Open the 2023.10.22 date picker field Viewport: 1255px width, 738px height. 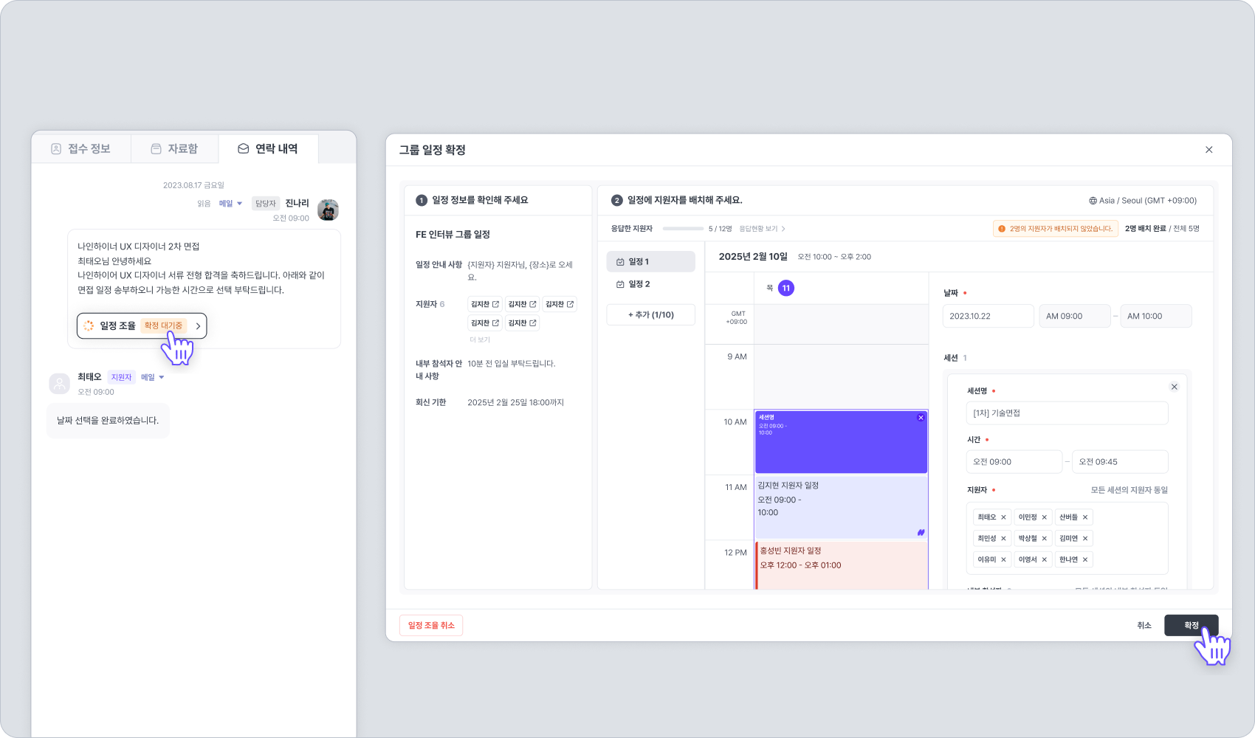(x=988, y=316)
